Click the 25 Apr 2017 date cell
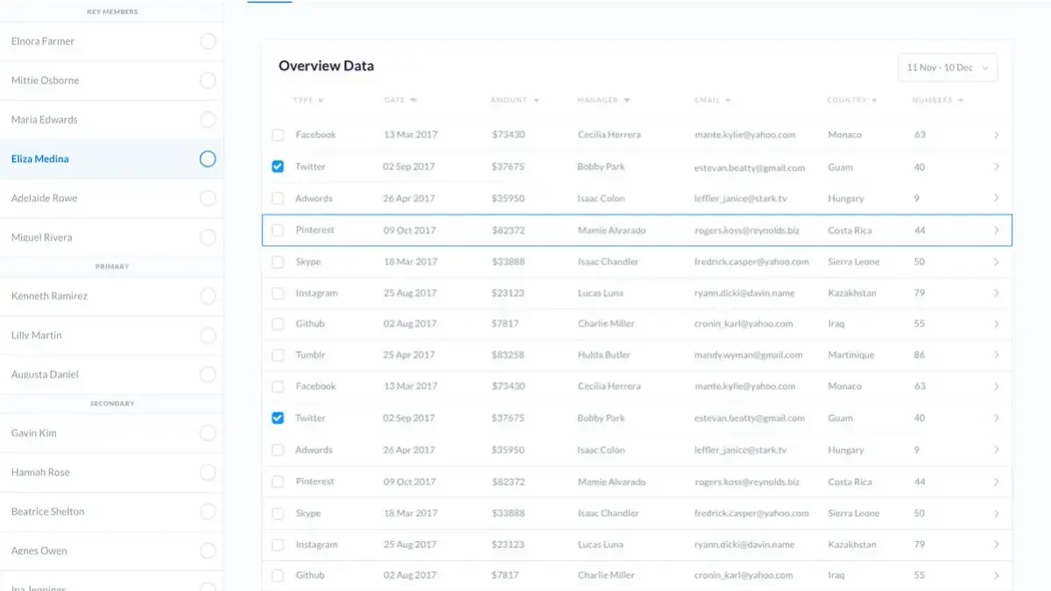This screenshot has height=591, width=1051. click(409, 355)
